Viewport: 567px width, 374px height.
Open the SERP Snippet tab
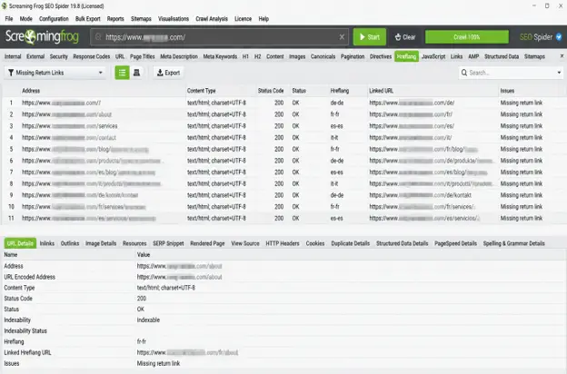tap(168, 243)
